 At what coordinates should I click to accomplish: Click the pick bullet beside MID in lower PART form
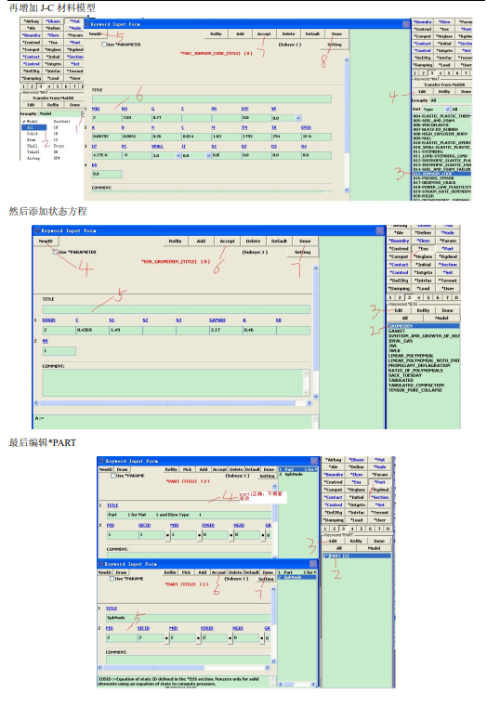coord(167,638)
